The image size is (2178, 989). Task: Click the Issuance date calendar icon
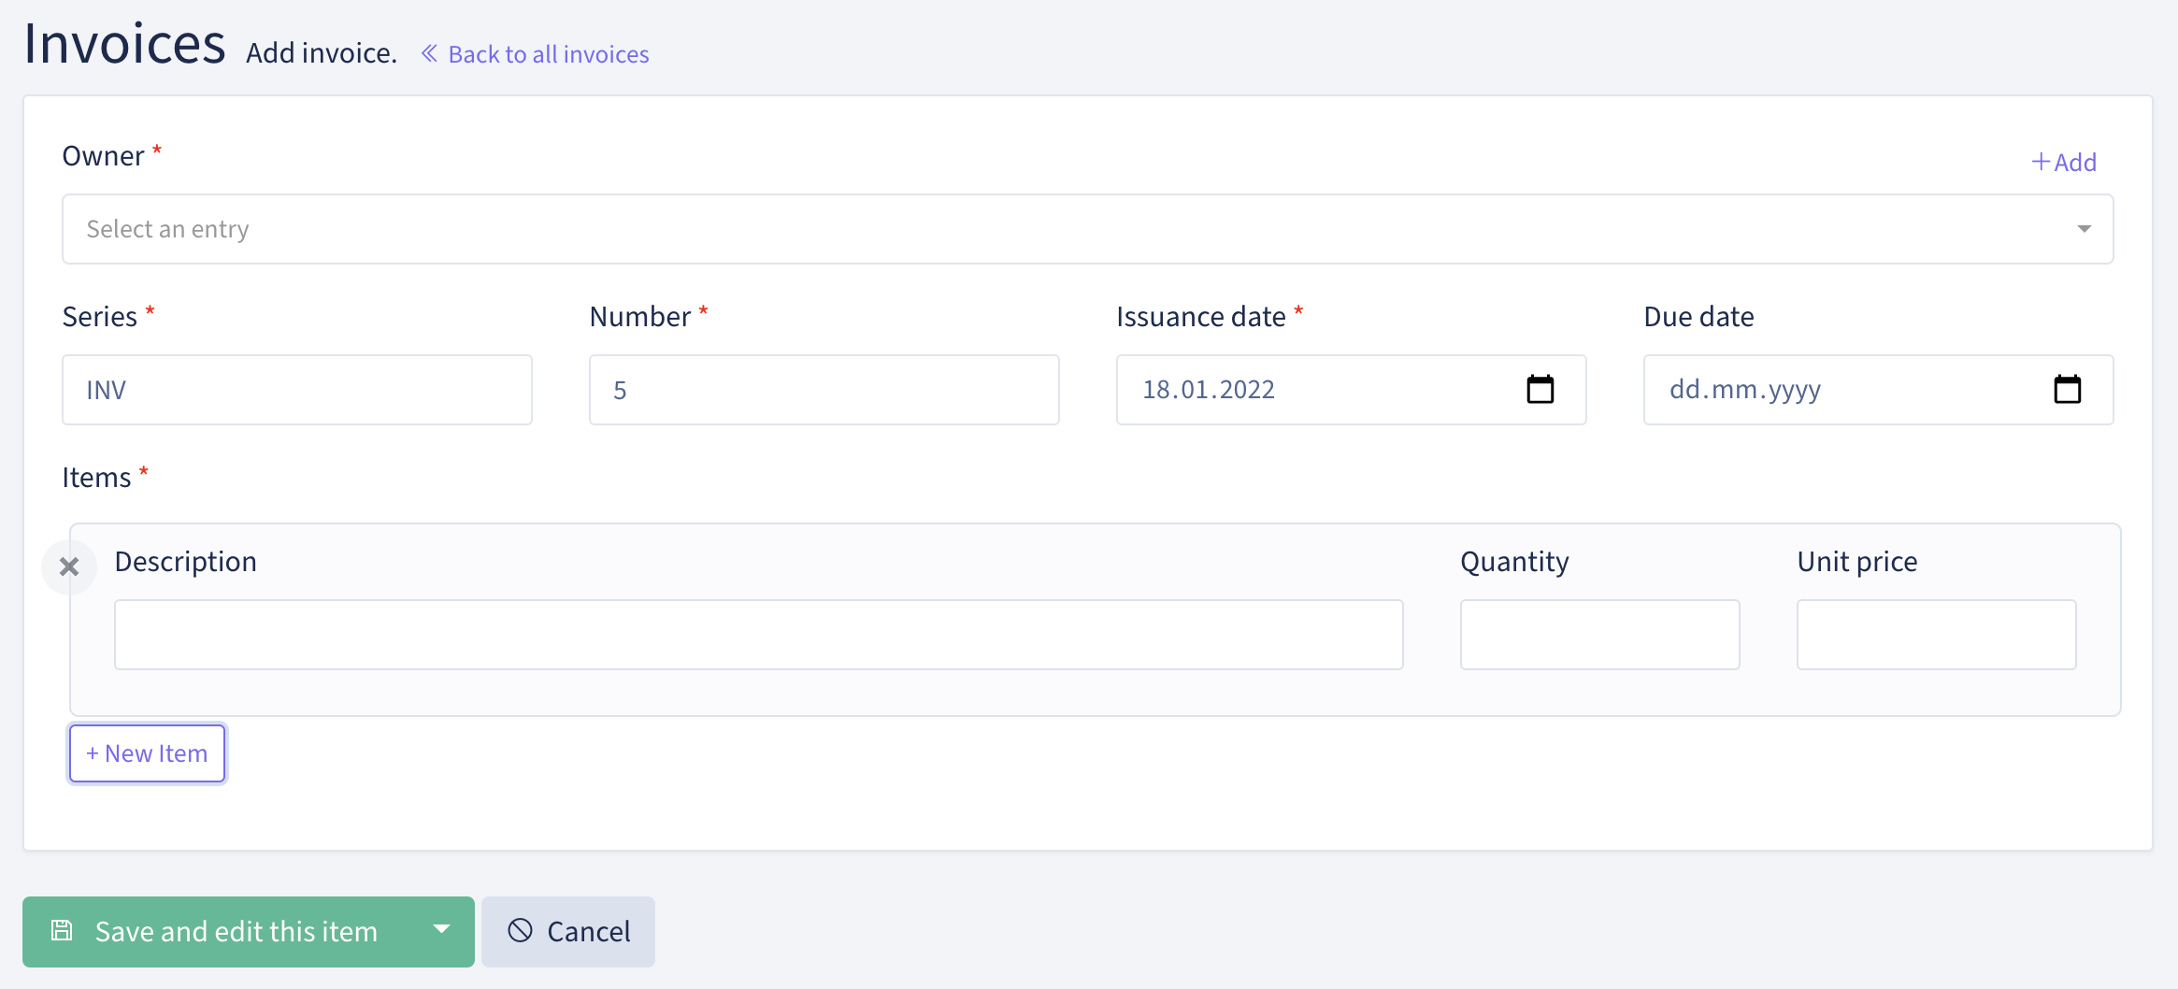point(1540,389)
